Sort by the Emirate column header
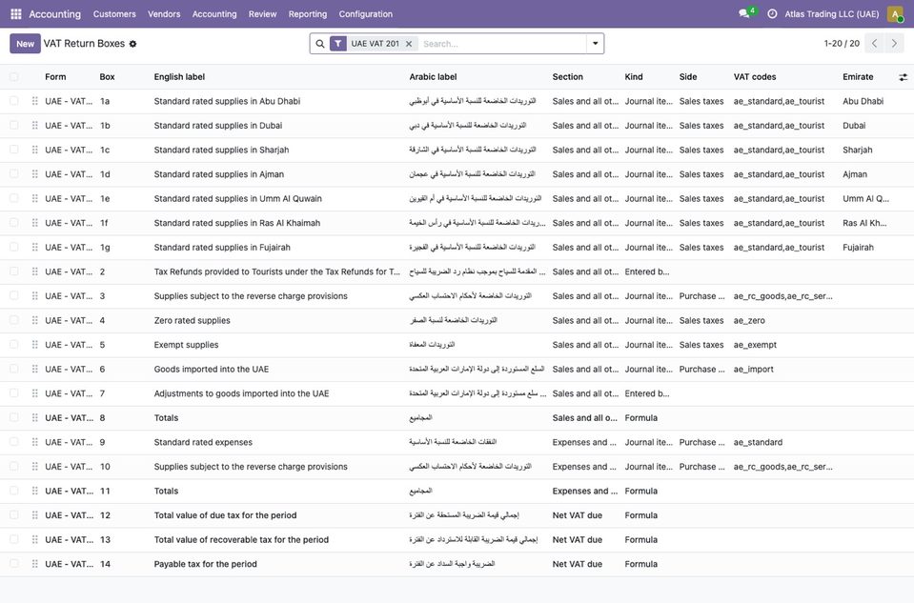Screen dimensions: 914x603 pos(858,77)
